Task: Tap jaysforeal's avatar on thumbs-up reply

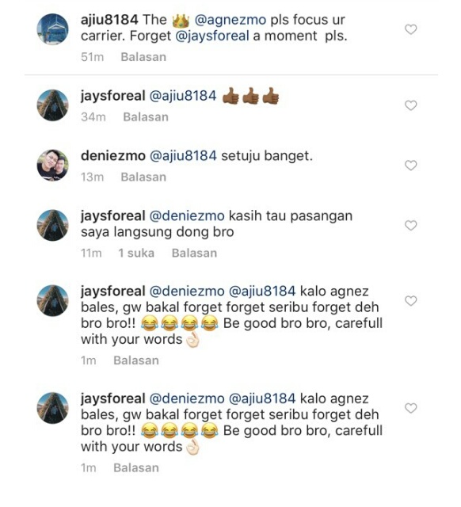Action: coord(53,105)
